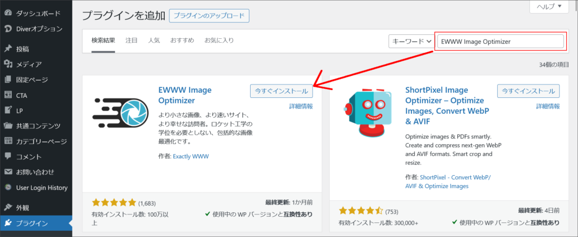Image resolution: width=578 pixels, height=237 pixels.
Task: Switch to the 注目 tab
Action: click(x=131, y=41)
